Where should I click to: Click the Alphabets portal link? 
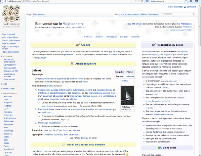[x=135, y=37]
